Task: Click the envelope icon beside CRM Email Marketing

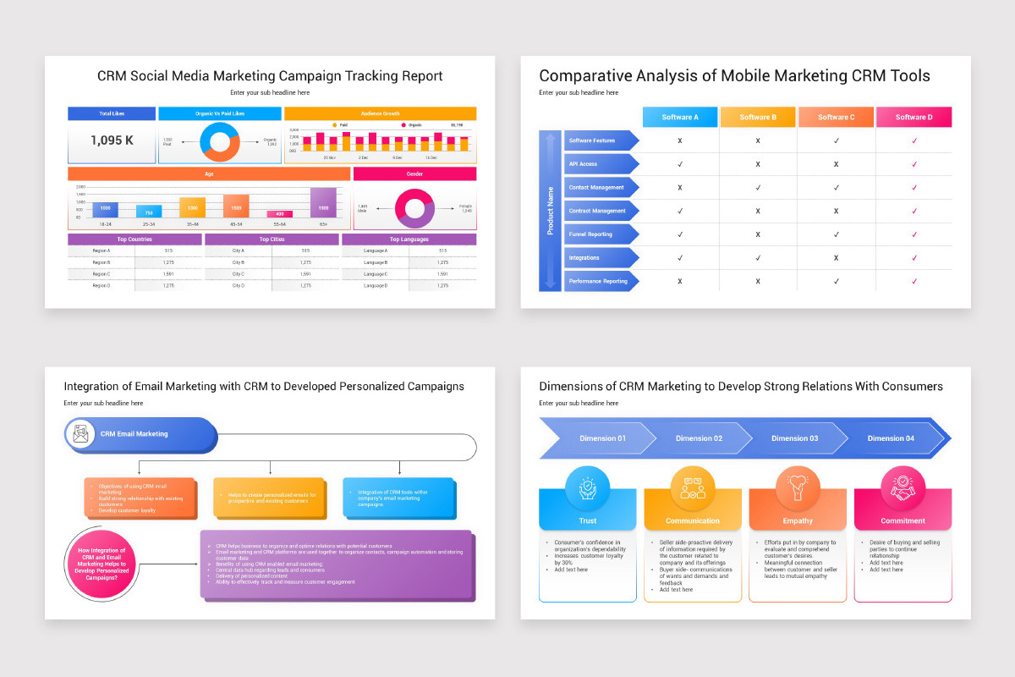Action: pyautogui.click(x=81, y=434)
